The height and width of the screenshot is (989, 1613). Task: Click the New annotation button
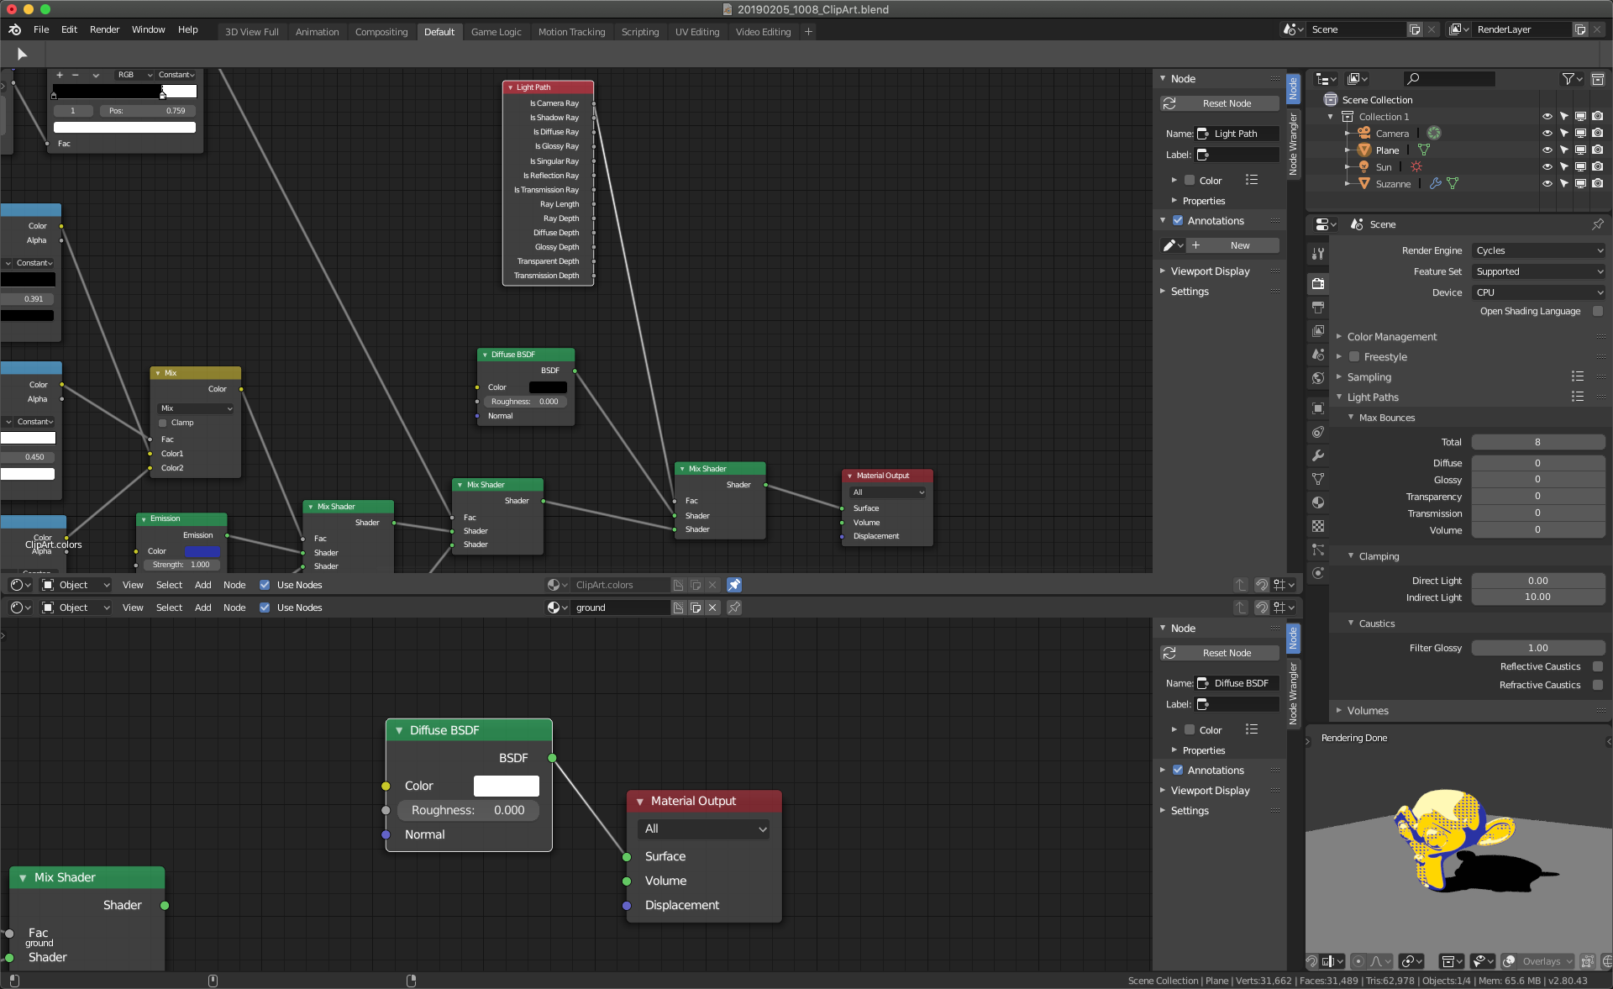[x=1239, y=245]
